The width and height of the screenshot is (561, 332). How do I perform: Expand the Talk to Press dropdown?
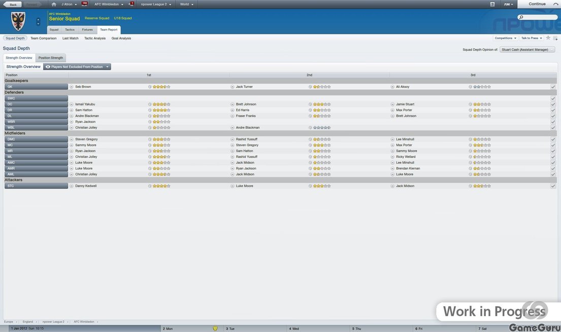click(x=532, y=38)
